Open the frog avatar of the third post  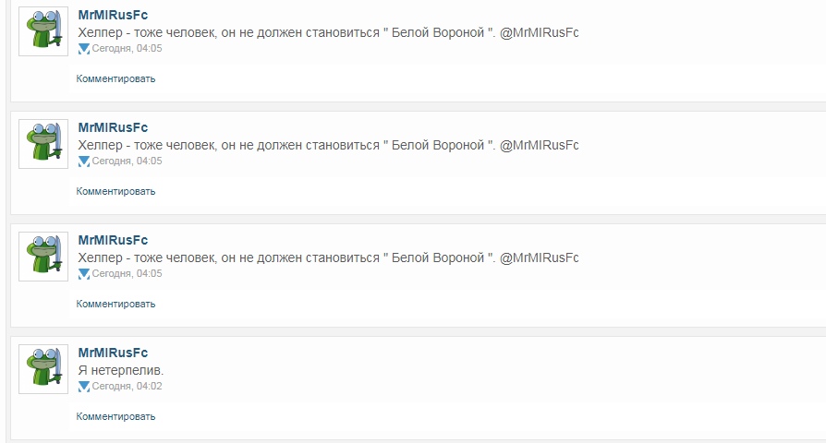point(43,257)
